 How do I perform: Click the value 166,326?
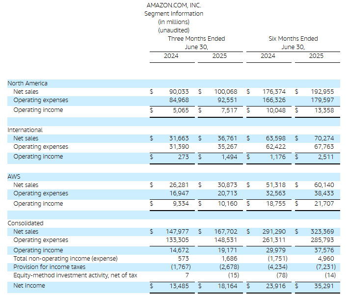(x=274, y=100)
